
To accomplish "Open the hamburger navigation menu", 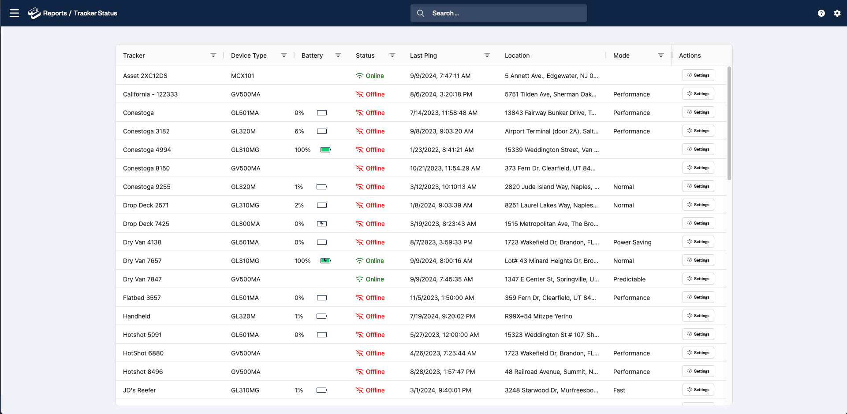I will click(15, 13).
